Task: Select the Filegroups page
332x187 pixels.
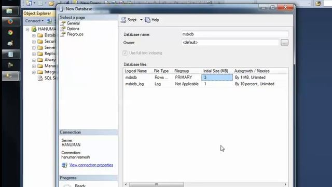Action: coord(75,34)
